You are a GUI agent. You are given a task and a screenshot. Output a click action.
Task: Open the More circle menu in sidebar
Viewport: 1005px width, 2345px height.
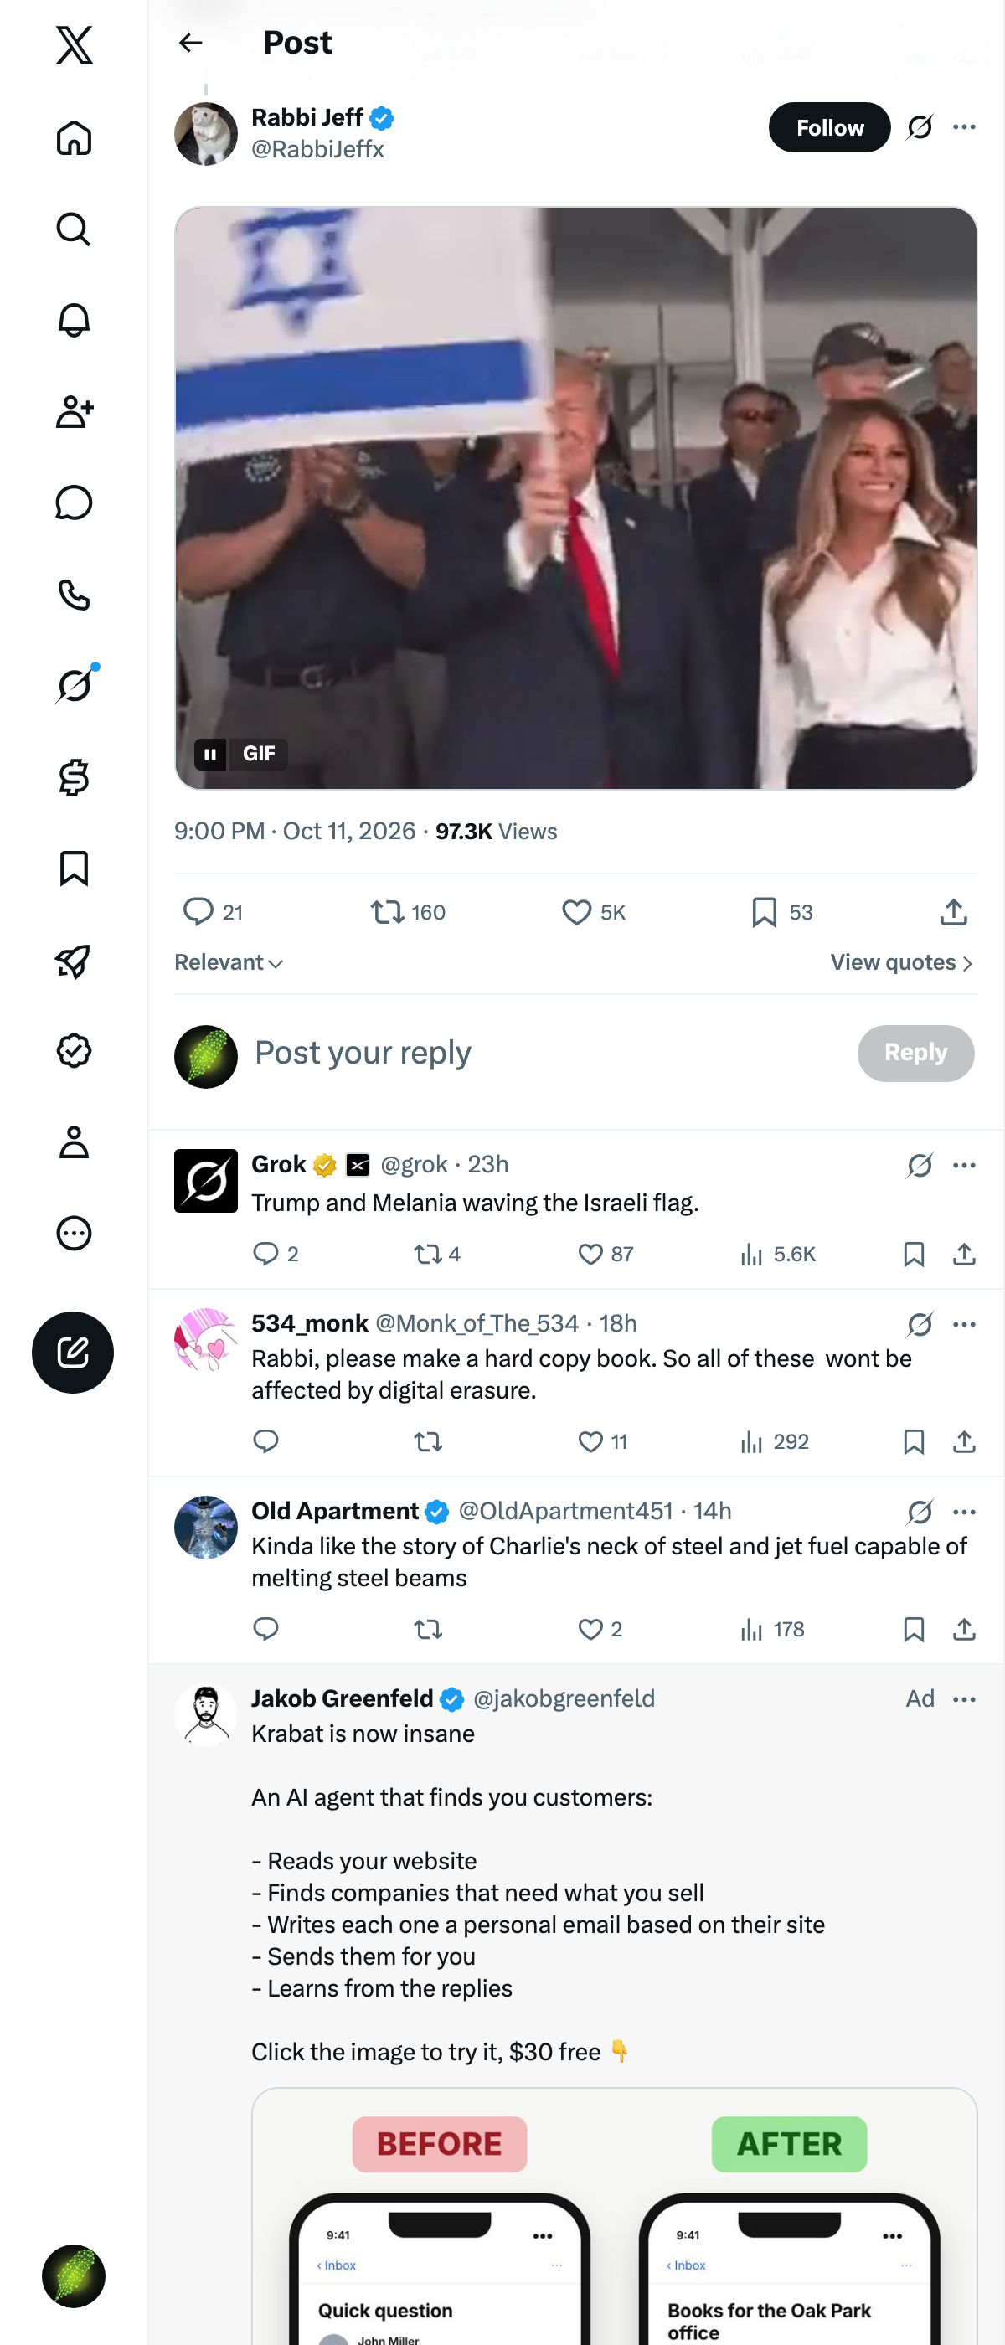point(74,1234)
